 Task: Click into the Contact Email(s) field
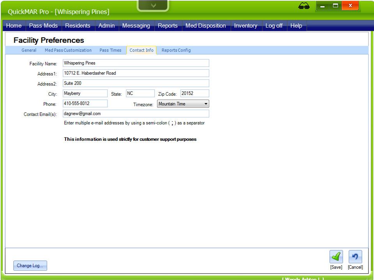click(x=136, y=114)
